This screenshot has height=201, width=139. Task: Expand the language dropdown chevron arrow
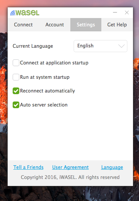(121, 46)
